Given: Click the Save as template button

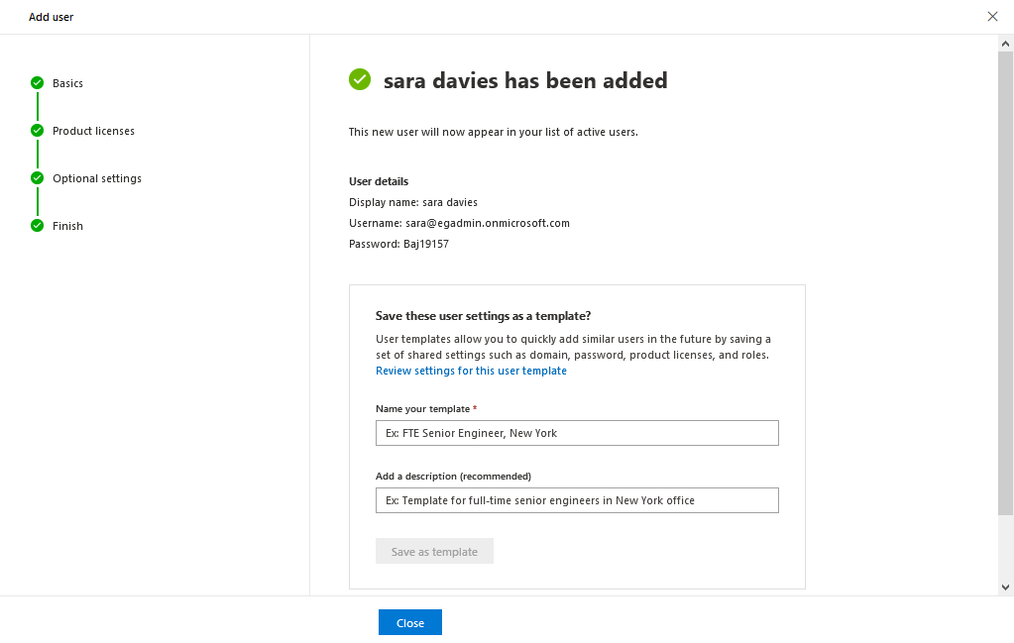Looking at the screenshot, I should point(434,551).
